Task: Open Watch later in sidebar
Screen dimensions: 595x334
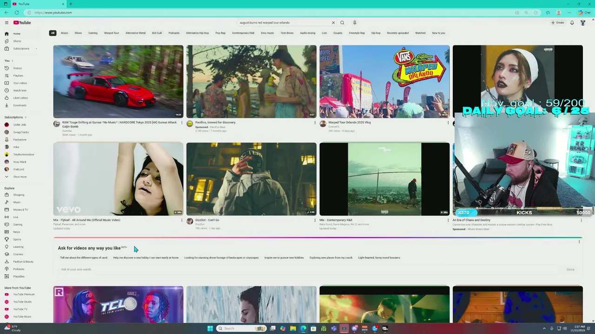Action: 20,90
